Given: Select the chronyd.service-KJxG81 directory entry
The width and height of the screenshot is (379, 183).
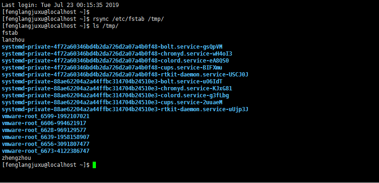Looking at the screenshot, I should pos(117,88).
